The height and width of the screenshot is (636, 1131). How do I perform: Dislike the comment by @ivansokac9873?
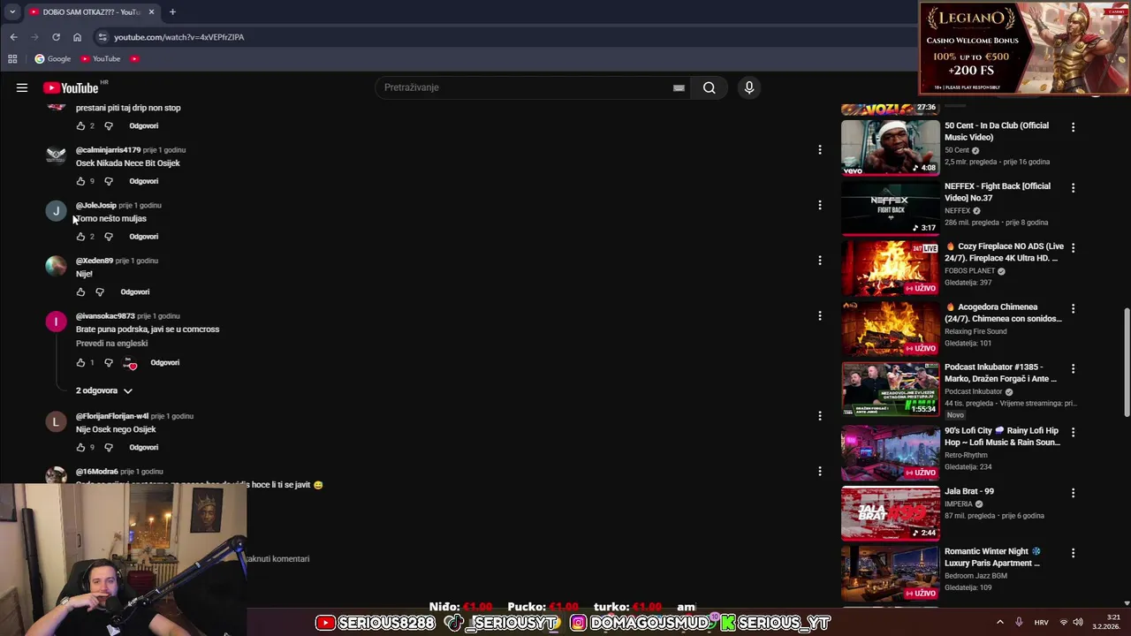pyautogui.click(x=109, y=362)
